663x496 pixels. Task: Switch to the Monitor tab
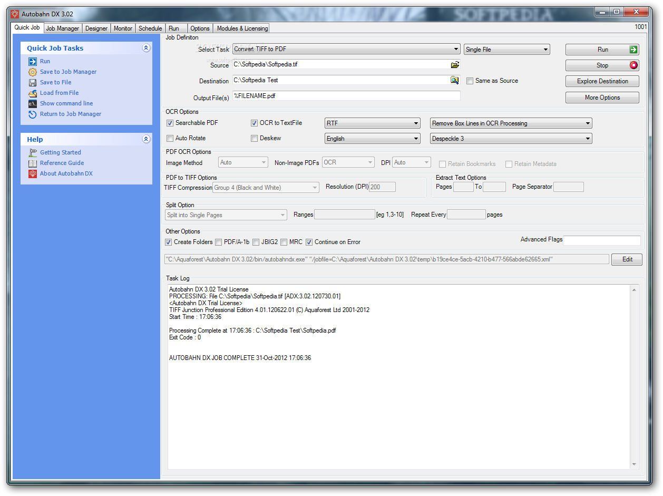[x=123, y=28]
